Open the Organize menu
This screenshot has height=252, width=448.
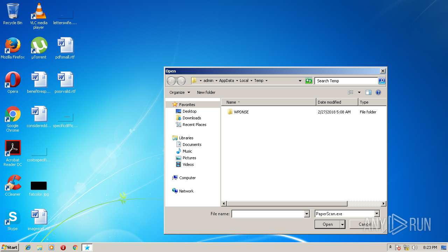click(x=180, y=92)
